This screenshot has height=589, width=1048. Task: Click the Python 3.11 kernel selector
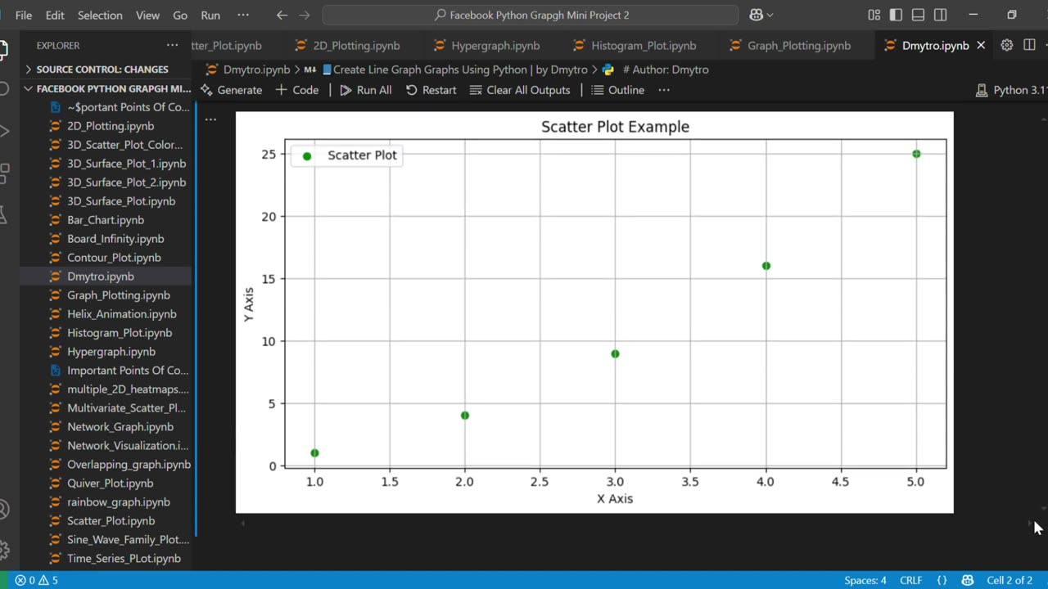click(x=1010, y=90)
